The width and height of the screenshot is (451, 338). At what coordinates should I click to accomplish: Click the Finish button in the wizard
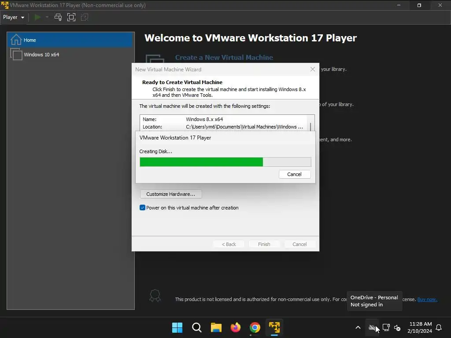264,244
